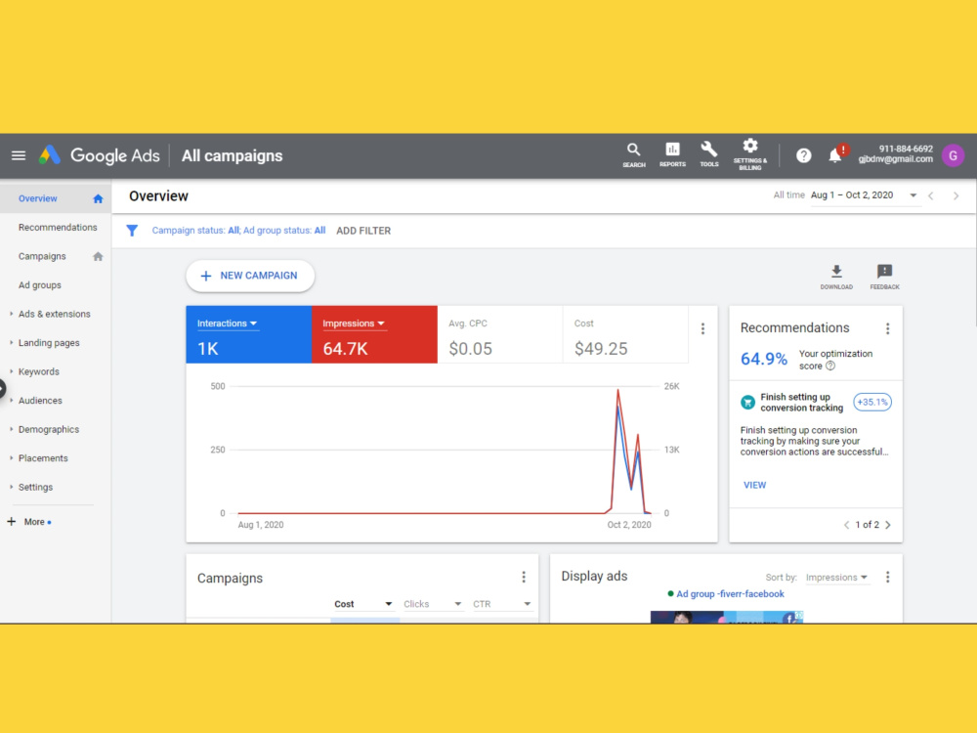Open Sort by Impressions dropdown
977x733 pixels.
836,578
